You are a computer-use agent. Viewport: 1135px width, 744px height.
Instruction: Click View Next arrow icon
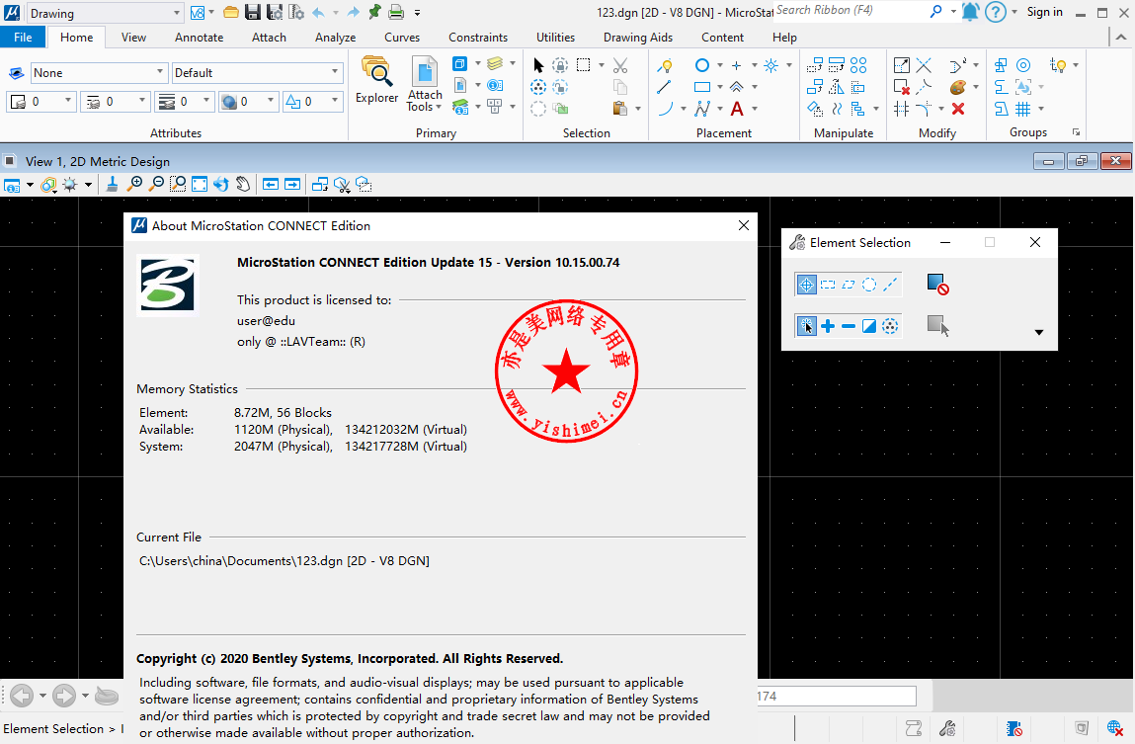tap(292, 185)
